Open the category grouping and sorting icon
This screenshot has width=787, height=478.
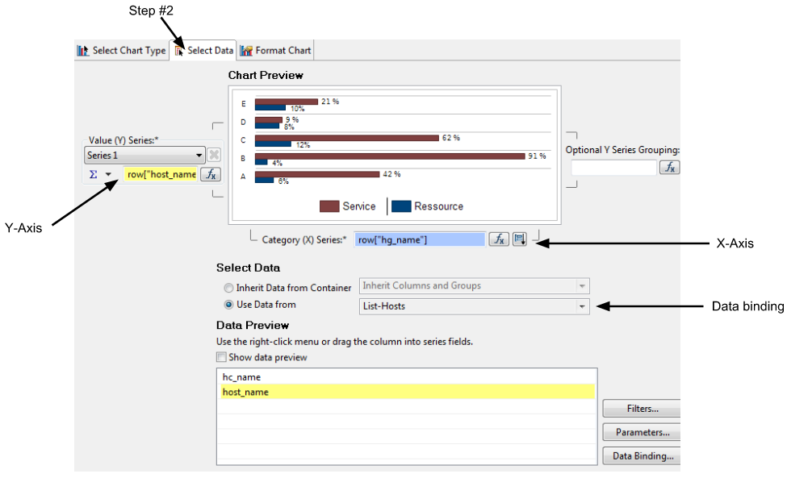pyautogui.click(x=520, y=239)
